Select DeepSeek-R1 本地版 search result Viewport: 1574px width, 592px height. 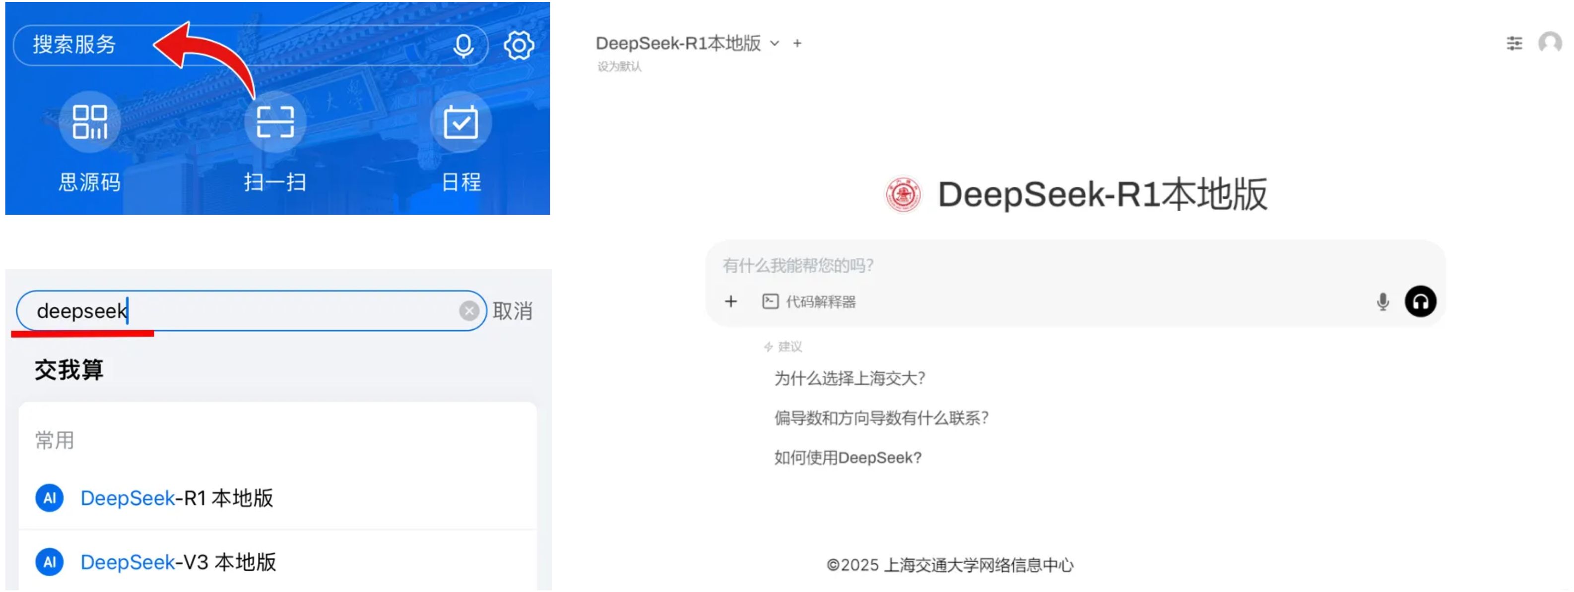coord(177,498)
